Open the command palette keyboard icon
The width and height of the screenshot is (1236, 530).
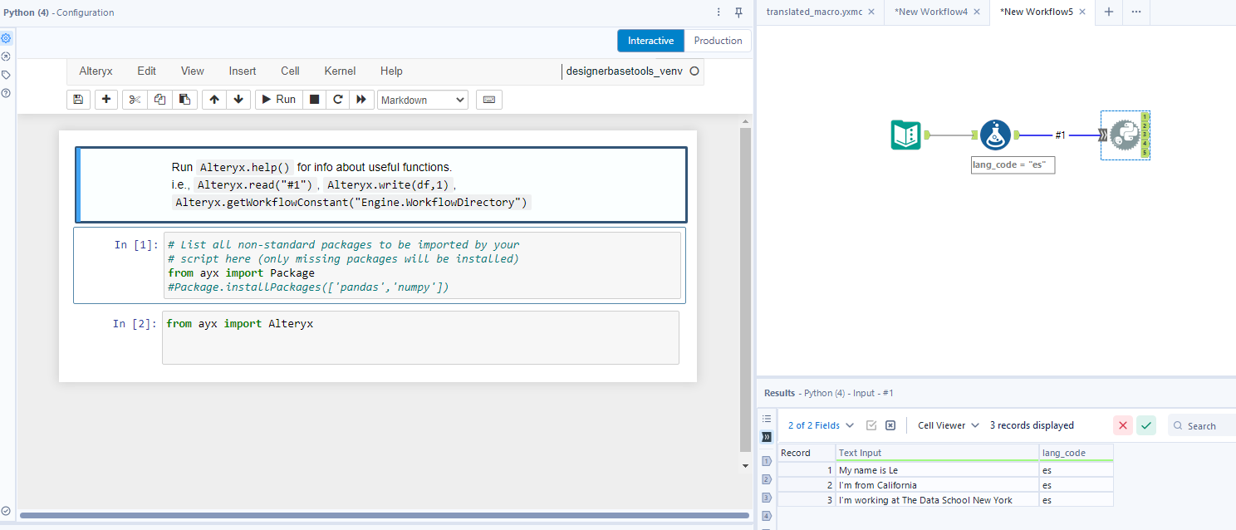click(x=489, y=100)
